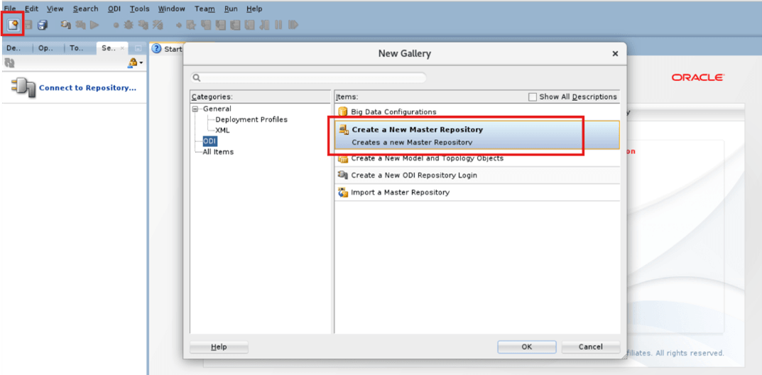
Task: Open the ODI menu
Action: click(x=114, y=9)
